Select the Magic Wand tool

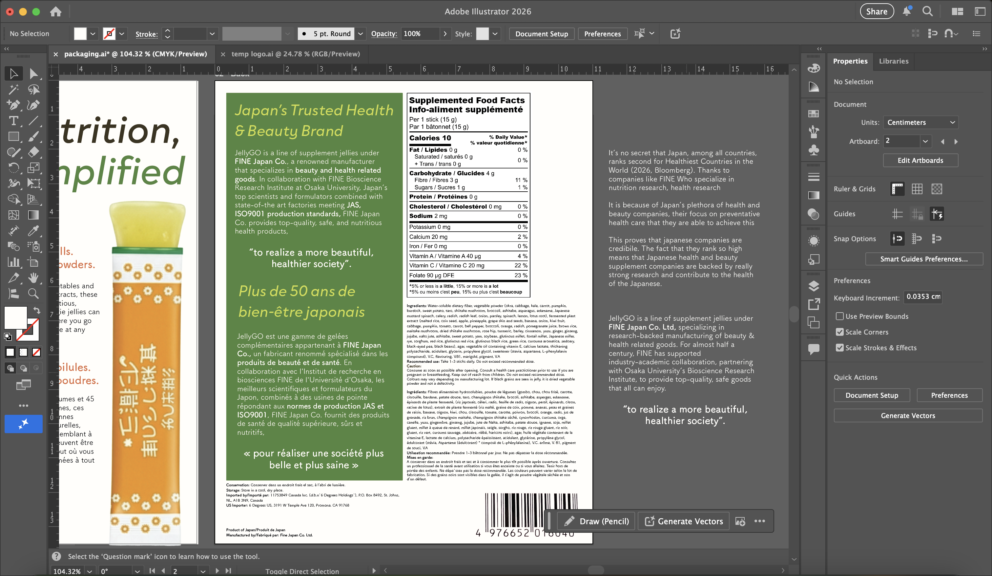(13, 90)
